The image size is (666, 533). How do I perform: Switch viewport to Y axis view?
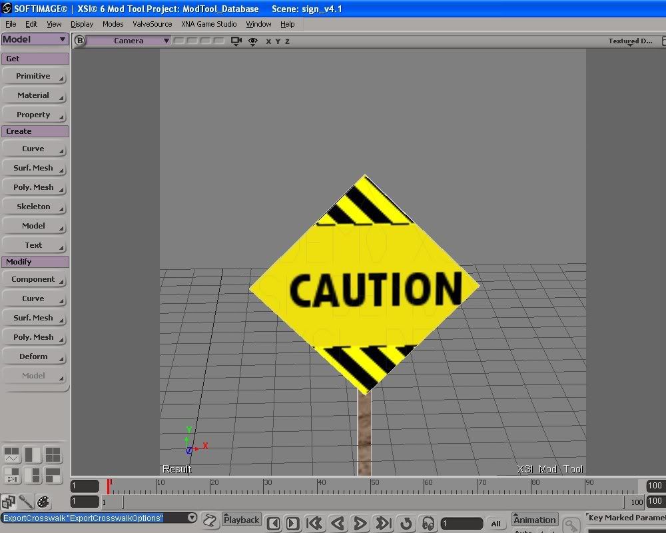[278, 41]
